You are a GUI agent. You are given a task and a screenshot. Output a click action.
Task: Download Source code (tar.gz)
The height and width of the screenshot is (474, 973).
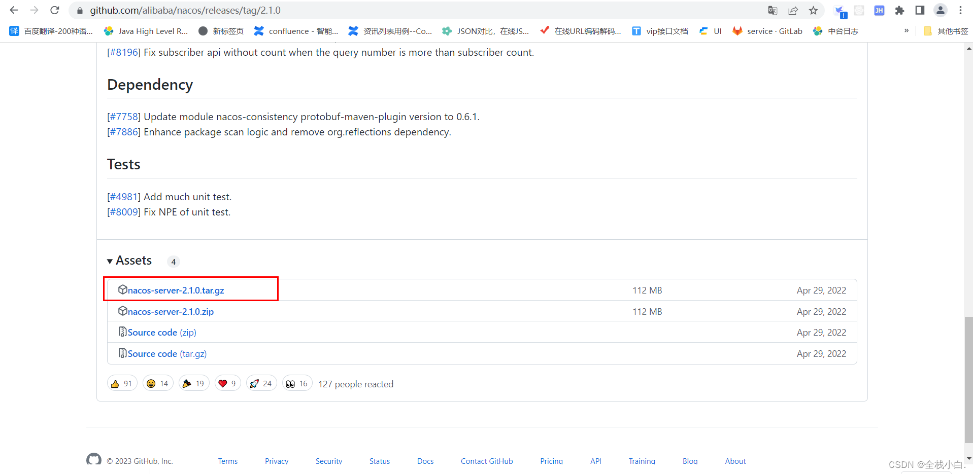[167, 354]
